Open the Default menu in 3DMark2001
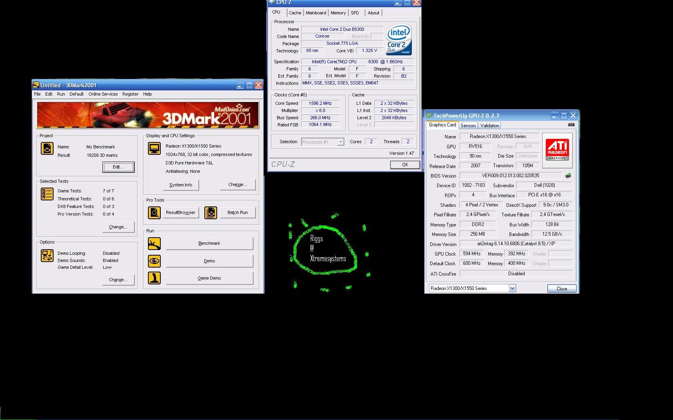 [76, 94]
